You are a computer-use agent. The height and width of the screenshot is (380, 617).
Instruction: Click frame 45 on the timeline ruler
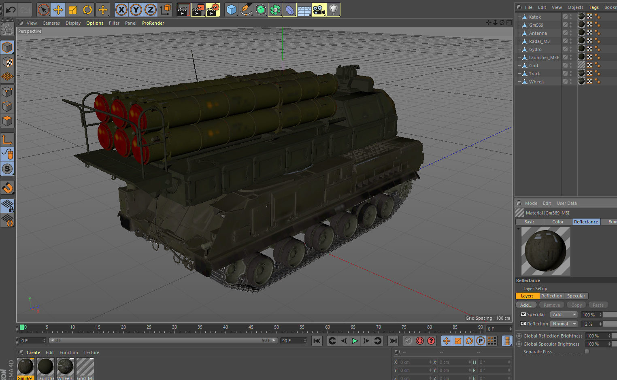(251, 328)
